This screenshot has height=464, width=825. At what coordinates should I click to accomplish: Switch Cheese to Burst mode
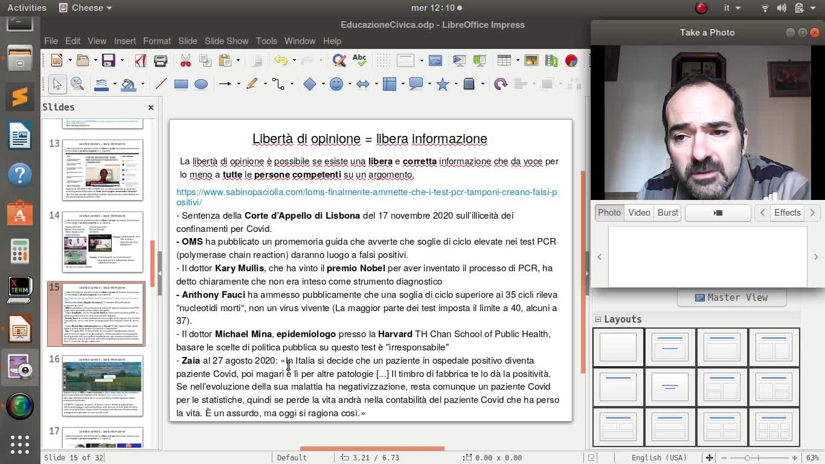668,213
